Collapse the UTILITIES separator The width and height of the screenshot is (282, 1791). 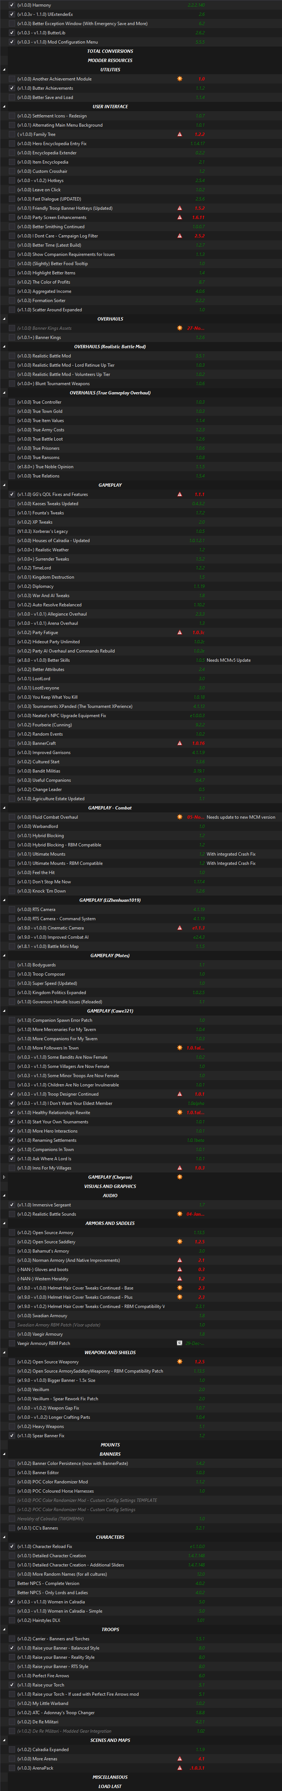coord(4,69)
